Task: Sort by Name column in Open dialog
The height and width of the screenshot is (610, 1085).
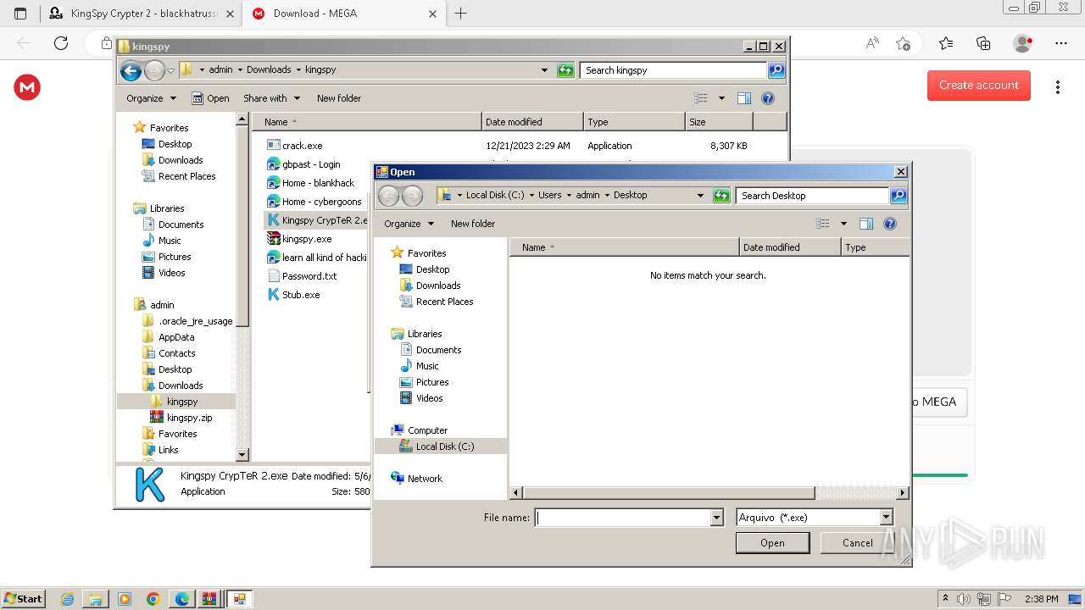Action: click(625, 247)
